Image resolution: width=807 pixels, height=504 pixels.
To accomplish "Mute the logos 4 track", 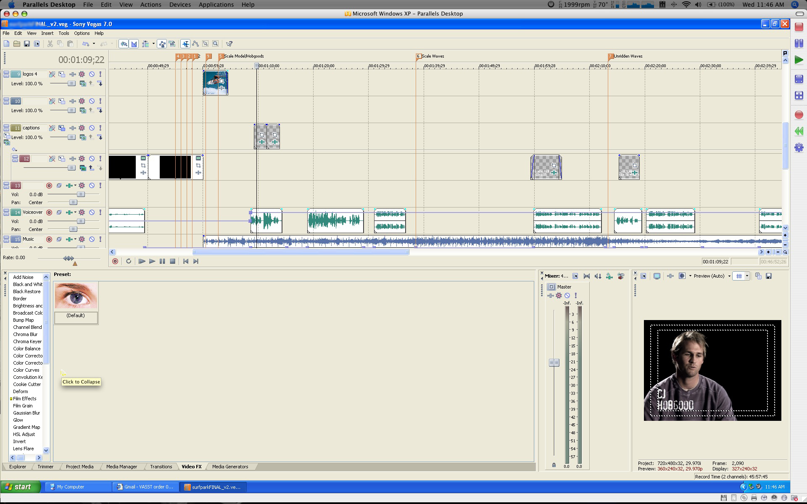I will (92, 74).
